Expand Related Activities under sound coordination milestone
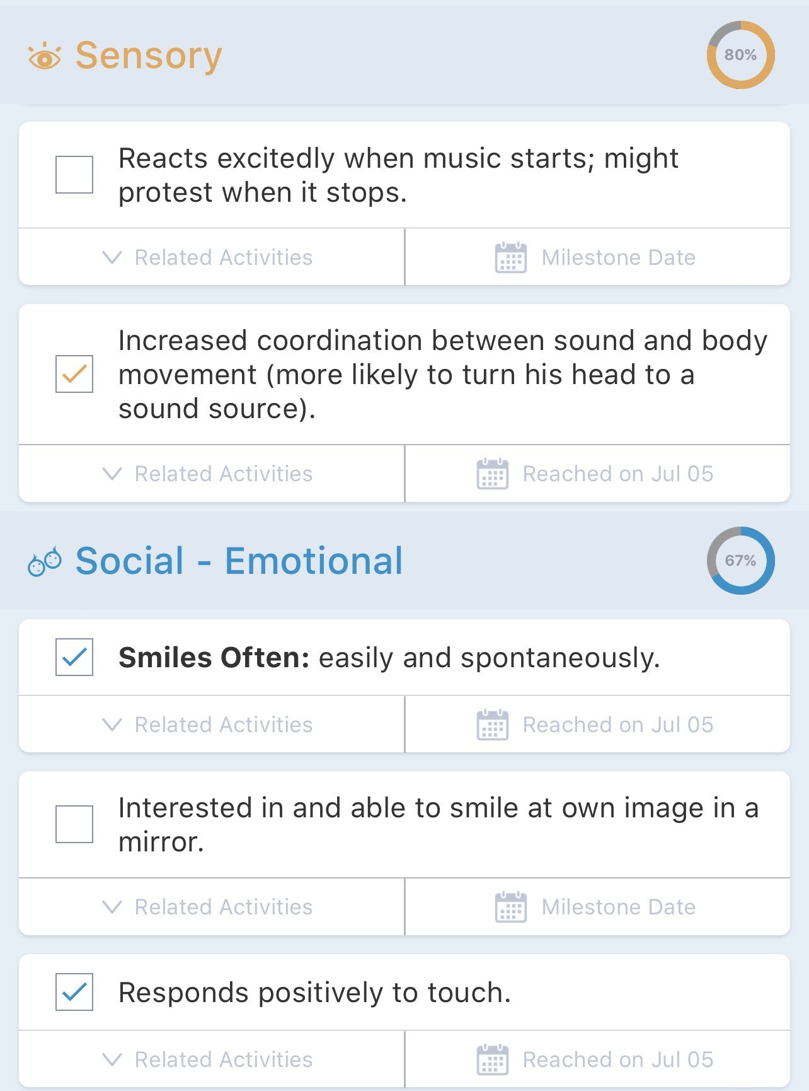This screenshot has height=1091, width=809. (x=208, y=474)
